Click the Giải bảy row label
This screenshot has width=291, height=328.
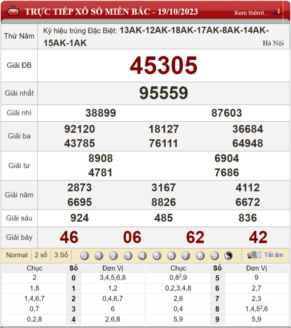pyautogui.click(x=19, y=237)
